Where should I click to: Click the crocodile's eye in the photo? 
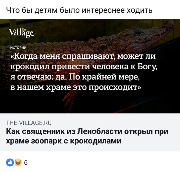[139, 33]
